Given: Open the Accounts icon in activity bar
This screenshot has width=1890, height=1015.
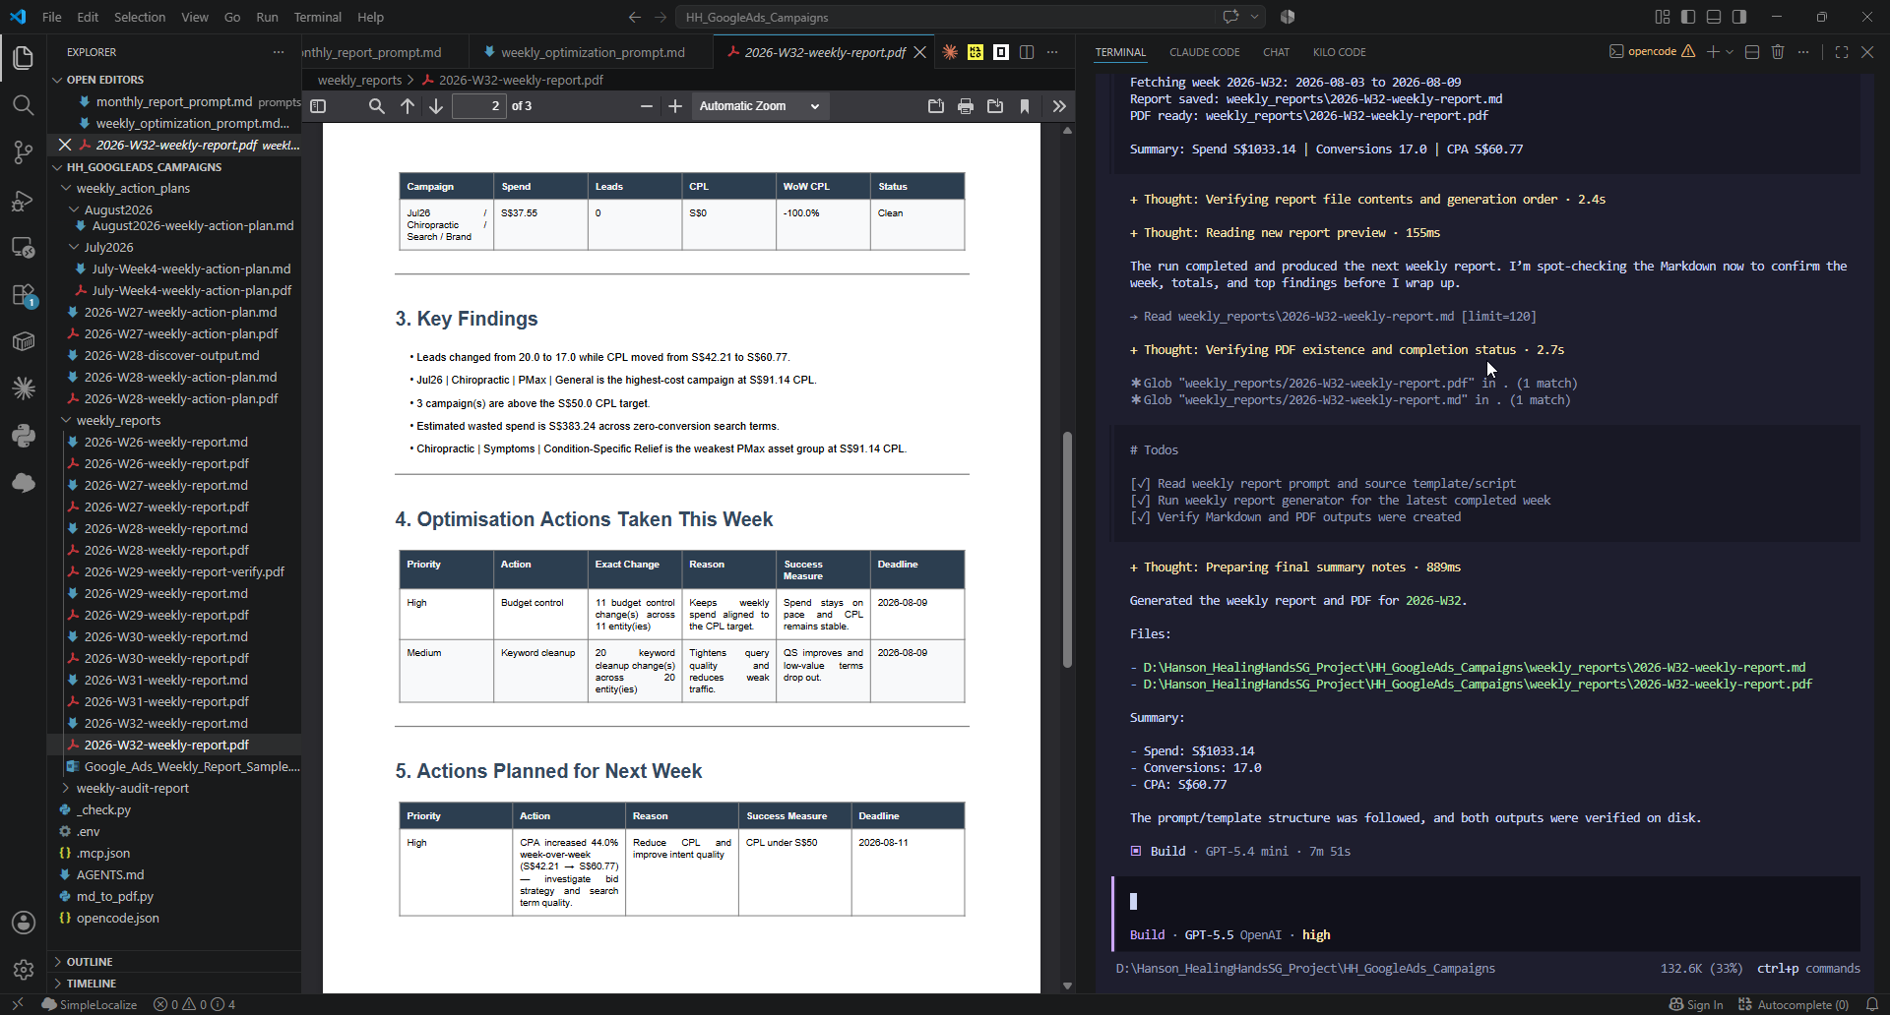Looking at the screenshot, I should 24,923.
